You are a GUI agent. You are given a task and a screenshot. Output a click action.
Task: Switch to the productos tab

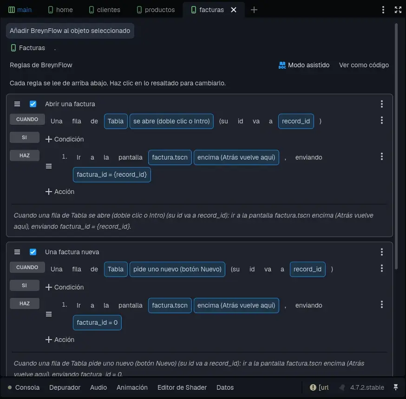pos(156,10)
